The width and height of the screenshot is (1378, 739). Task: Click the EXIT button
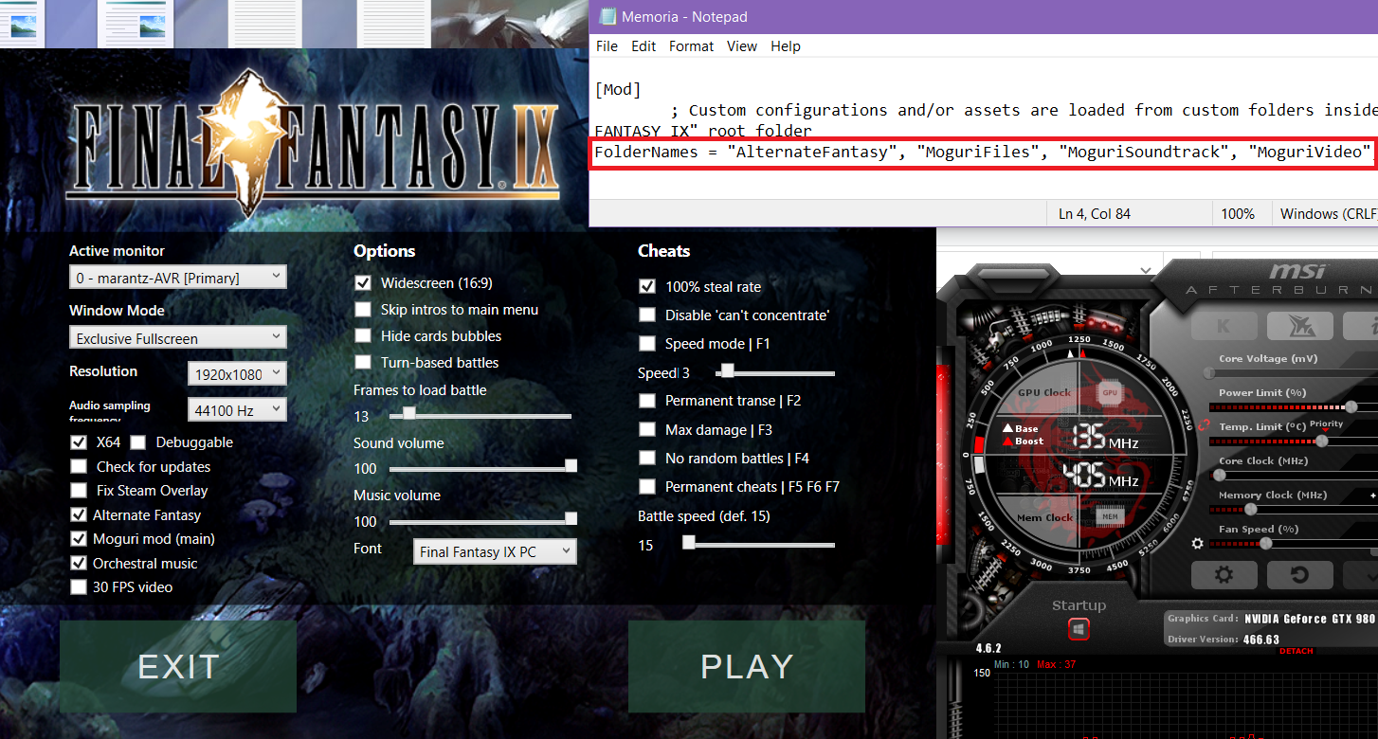point(178,666)
